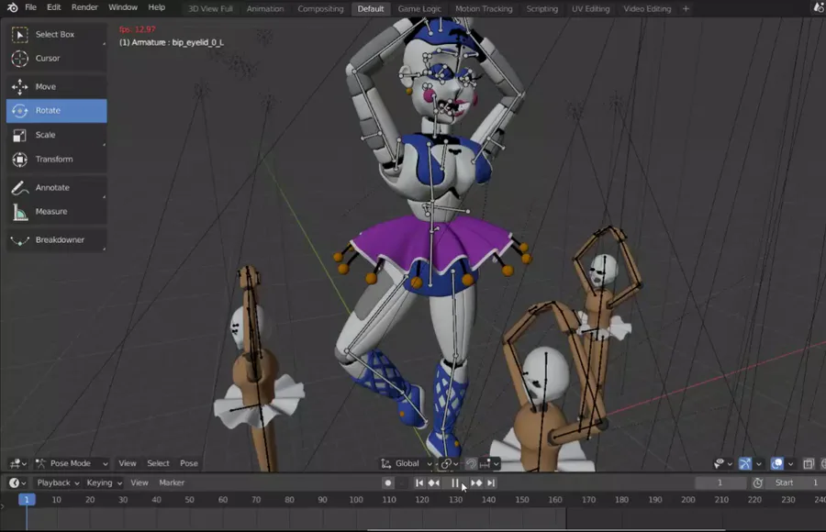Select the Annotate tool

[x=56, y=187]
